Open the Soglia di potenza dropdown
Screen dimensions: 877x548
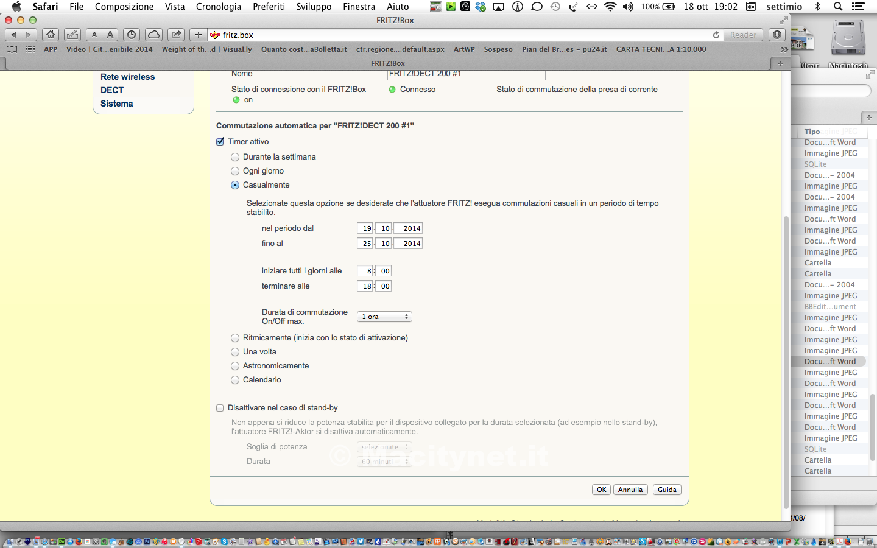point(385,447)
